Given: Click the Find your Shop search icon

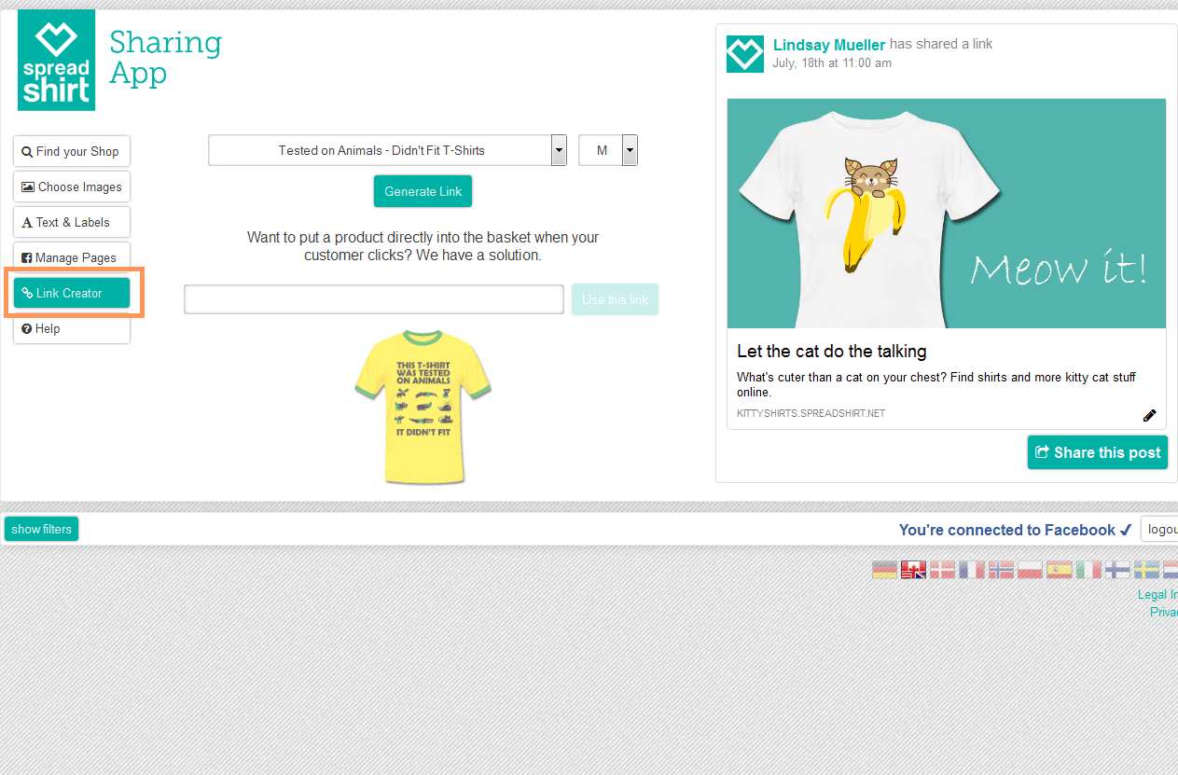Looking at the screenshot, I should (x=27, y=151).
